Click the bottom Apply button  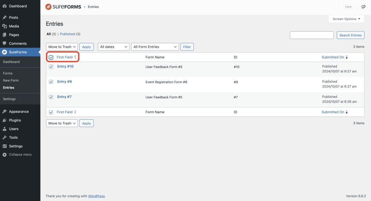[x=86, y=123]
